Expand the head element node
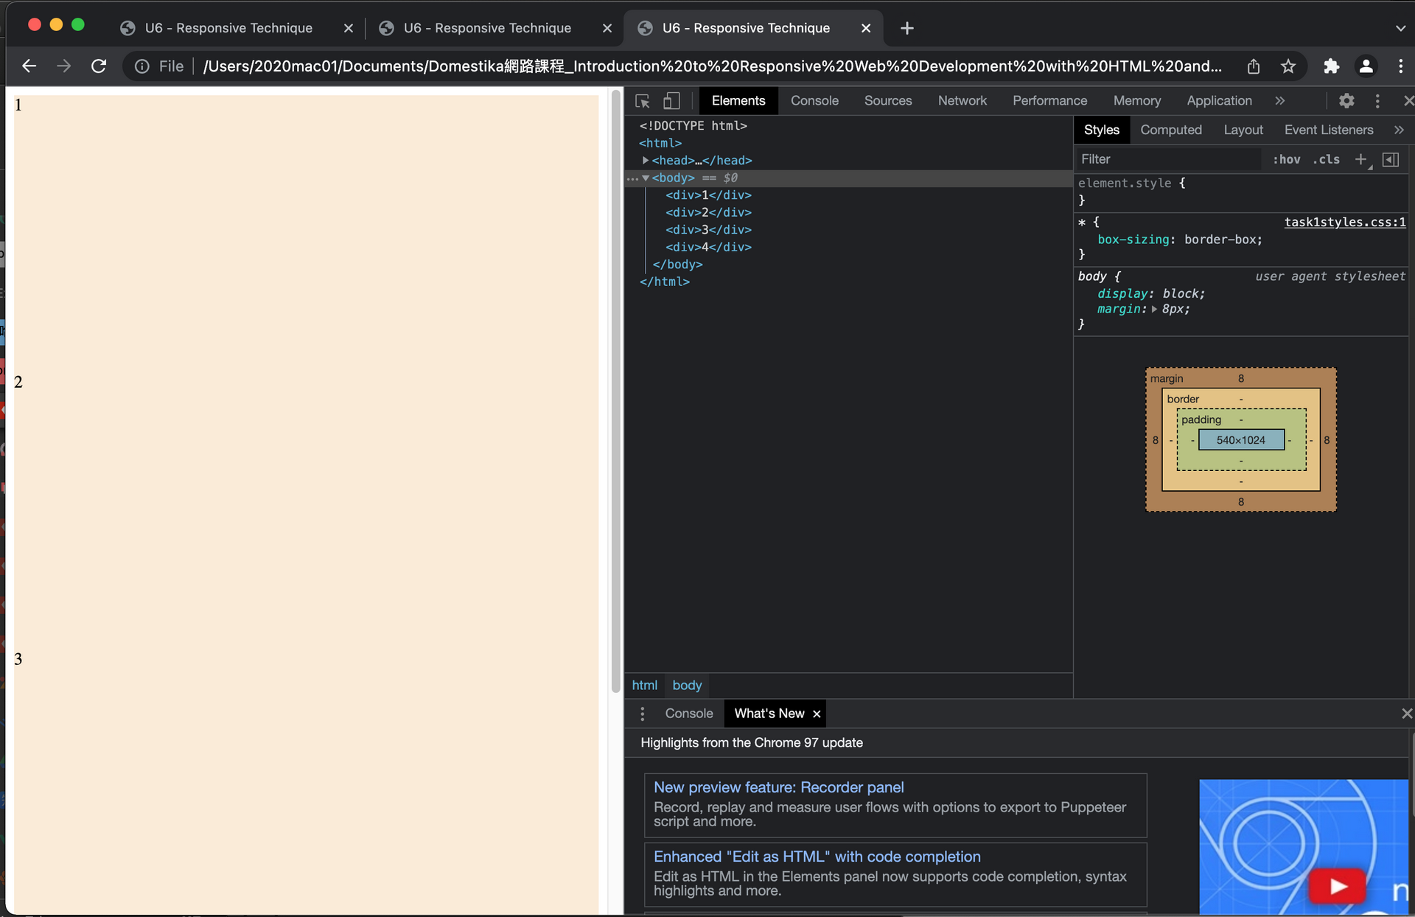 click(x=646, y=160)
